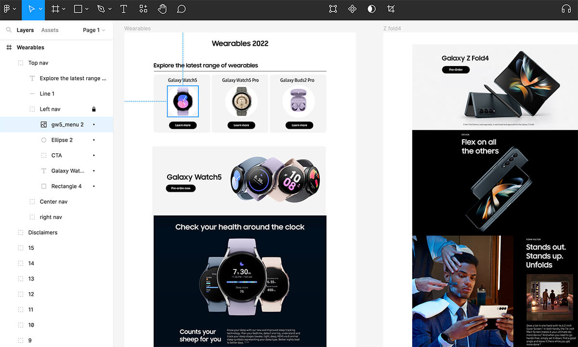Toggle visibility dot on gw5_menu 2 row
The width and height of the screenshot is (578, 347).
94,124
